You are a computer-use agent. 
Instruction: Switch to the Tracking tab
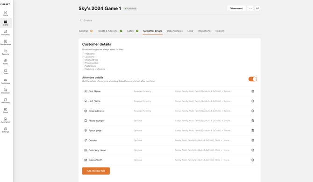pyautogui.click(x=220, y=31)
